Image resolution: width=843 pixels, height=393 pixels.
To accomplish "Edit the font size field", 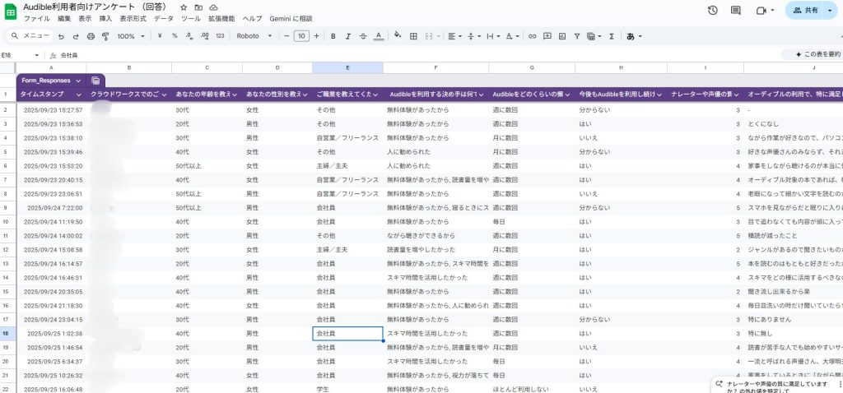I will tap(301, 36).
